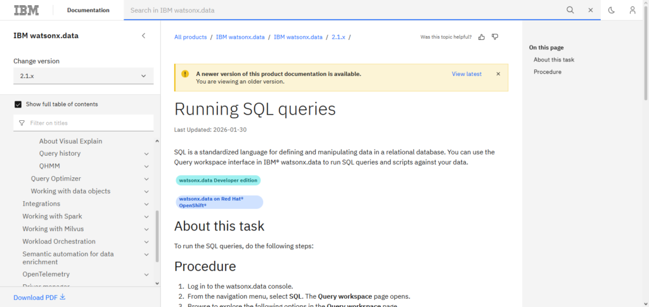This screenshot has height=307, width=649.
Task: Click sidebar scroll up arrow
Action: (x=157, y=141)
